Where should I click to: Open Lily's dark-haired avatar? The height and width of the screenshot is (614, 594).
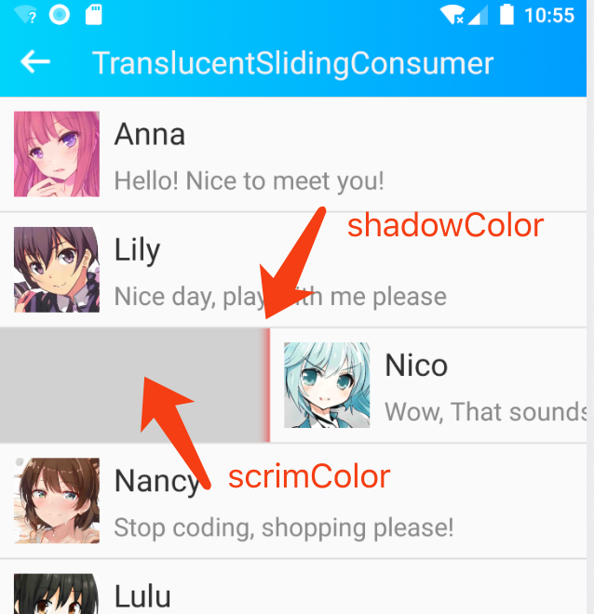(x=57, y=270)
